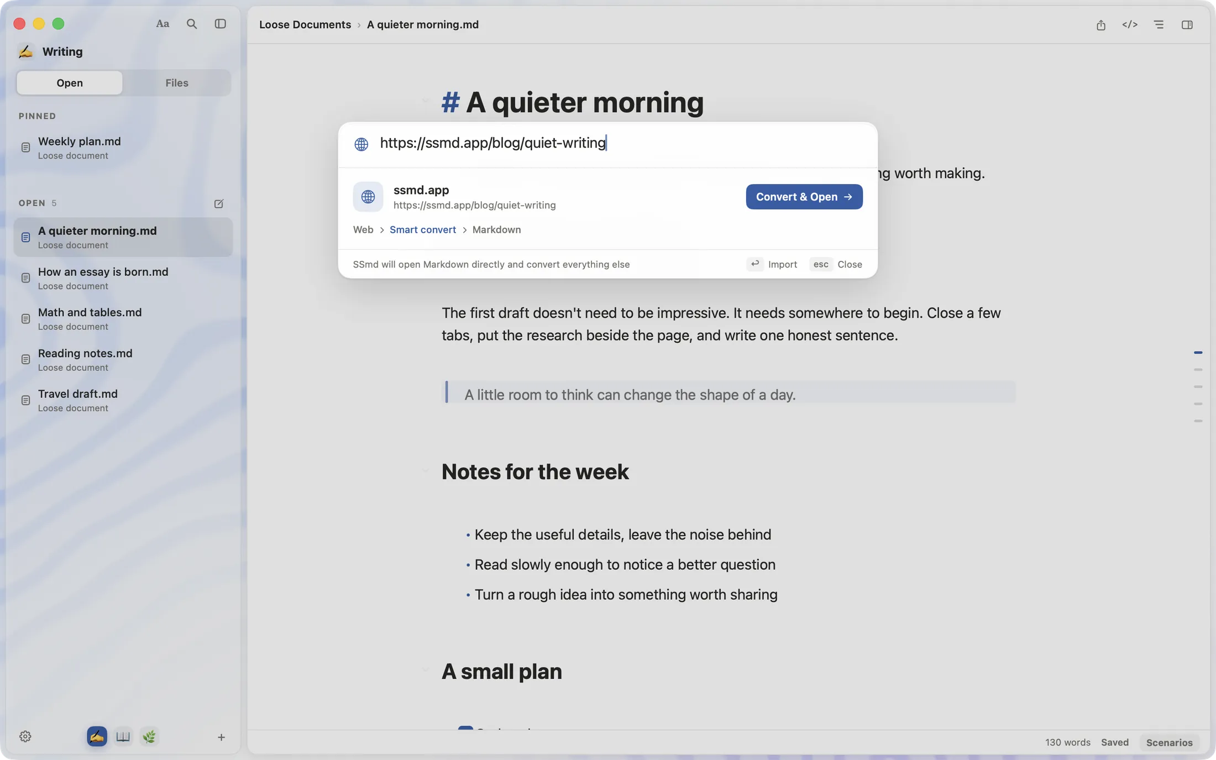Select the Writing workspace pencil icon

pos(97,736)
